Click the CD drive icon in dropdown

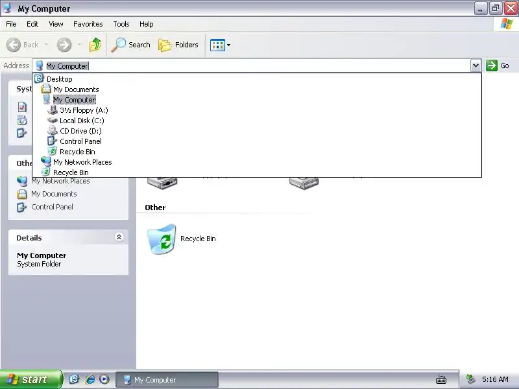point(53,130)
